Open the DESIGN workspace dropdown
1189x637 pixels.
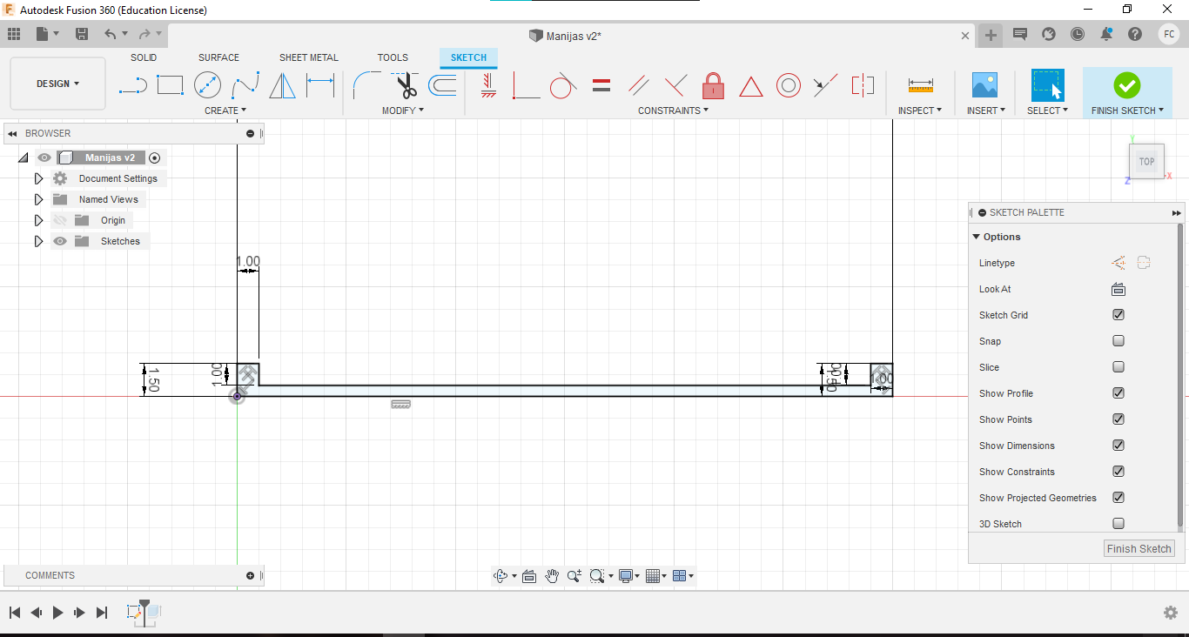57,84
